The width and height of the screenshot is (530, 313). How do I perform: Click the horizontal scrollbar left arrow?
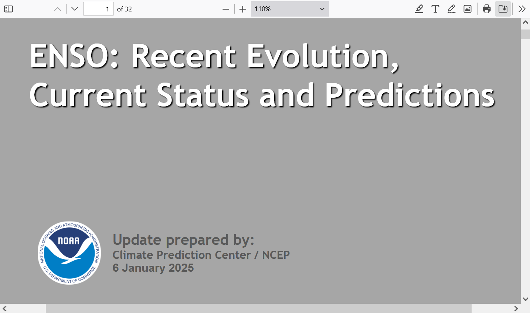tap(4, 309)
